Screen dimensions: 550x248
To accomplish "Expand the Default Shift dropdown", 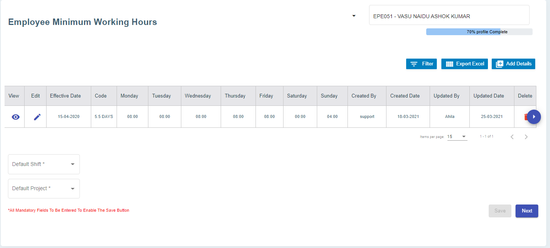I will point(44,164).
